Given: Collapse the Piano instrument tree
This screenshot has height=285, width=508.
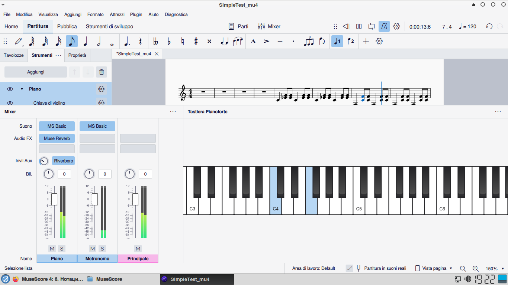Looking at the screenshot, I should tap(22, 89).
